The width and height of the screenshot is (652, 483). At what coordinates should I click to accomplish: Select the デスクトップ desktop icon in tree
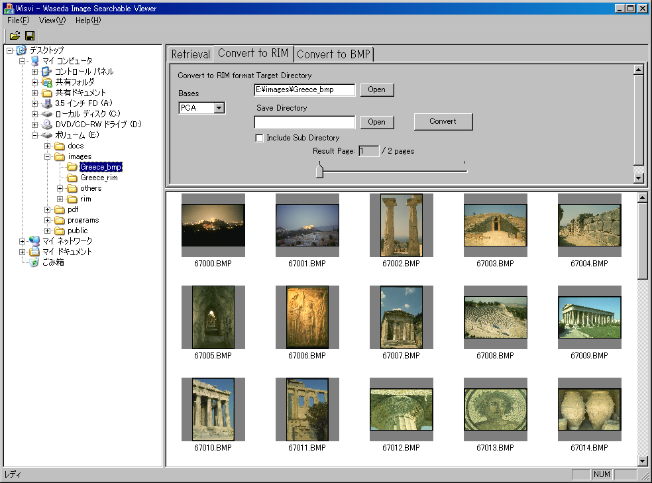[x=21, y=50]
